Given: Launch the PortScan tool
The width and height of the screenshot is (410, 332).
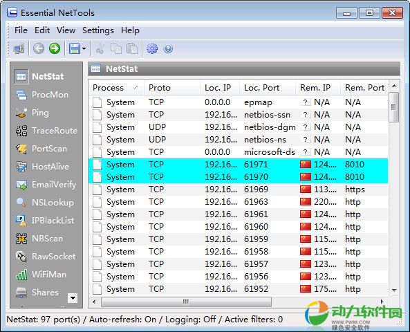Looking at the screenshot, I should (41, 149).
